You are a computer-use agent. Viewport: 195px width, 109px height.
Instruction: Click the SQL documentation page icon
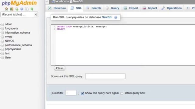[x=27, y=9]
